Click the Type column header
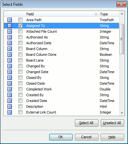The image size is (128, 144). 109,14
